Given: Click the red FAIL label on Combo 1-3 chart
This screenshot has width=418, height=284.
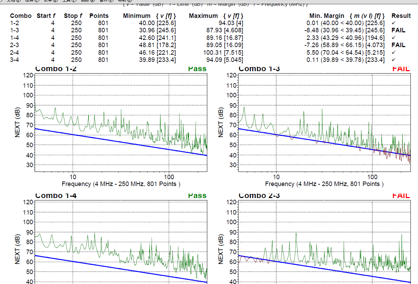Looking at the screenshot, I should tap(400, 69).
